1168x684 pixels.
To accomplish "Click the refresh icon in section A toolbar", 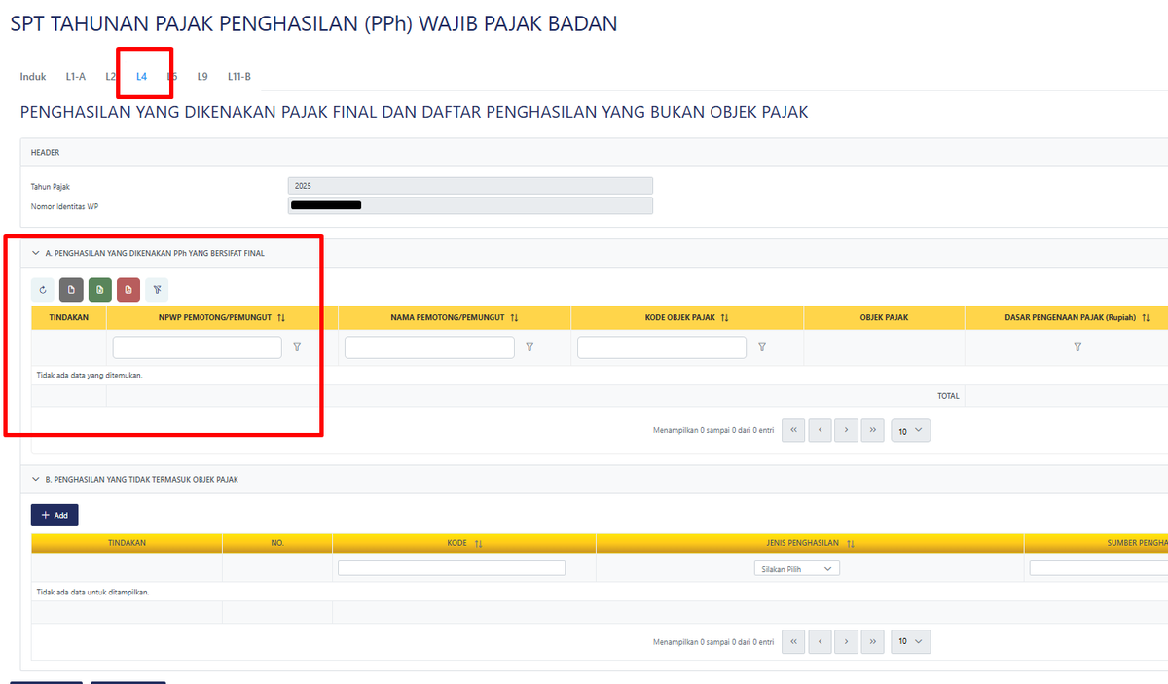I will 43,289.
